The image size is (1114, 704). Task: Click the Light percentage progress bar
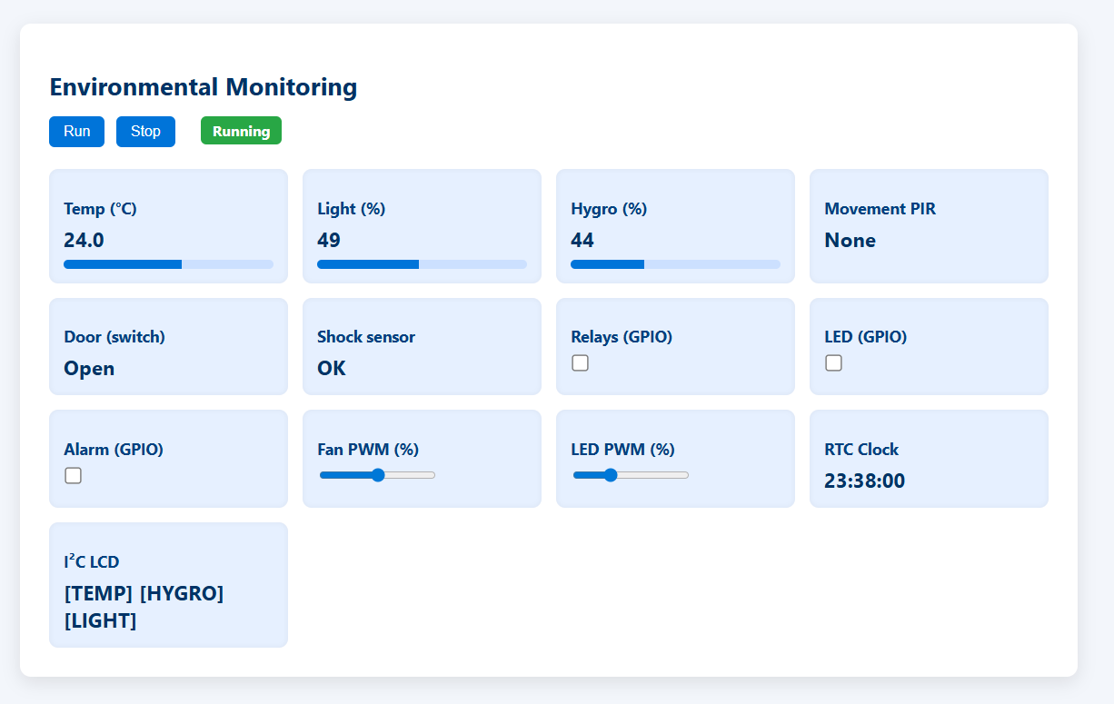click(422, 264)
